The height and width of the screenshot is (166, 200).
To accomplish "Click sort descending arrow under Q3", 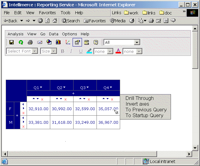I will pos(84,99).
